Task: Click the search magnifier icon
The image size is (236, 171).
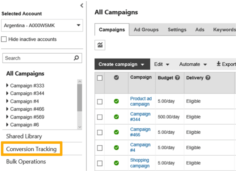Action: (76, 58)
